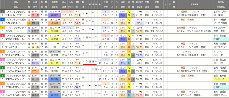Click jockey cell 松山弘

[35, 63]
